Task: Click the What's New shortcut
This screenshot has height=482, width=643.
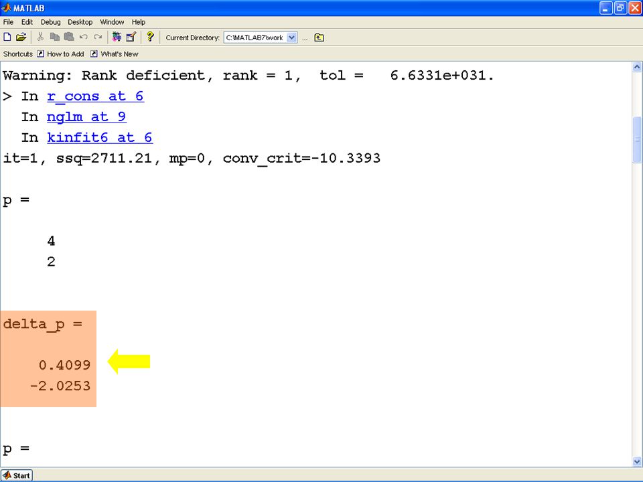Action: tap(115, 54)
